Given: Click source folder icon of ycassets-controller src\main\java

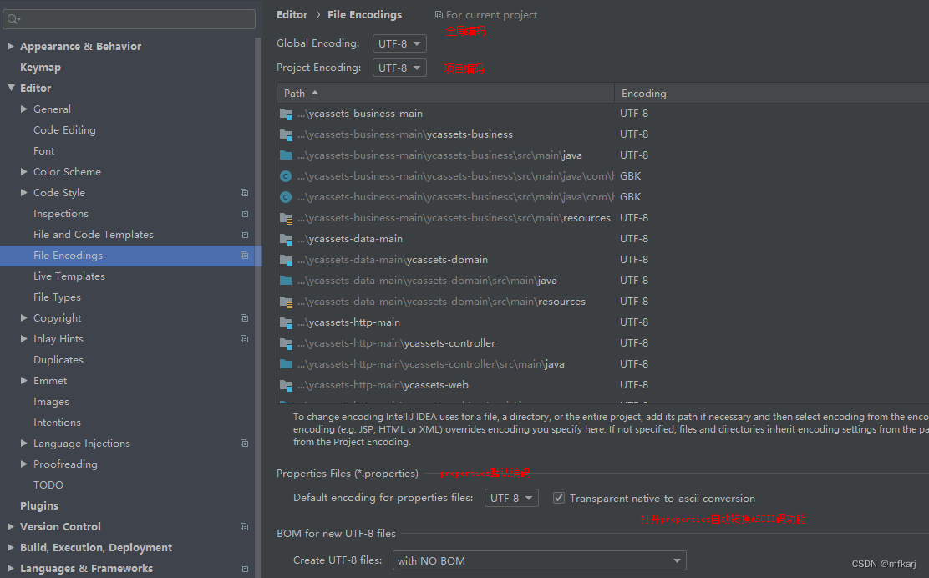Looking at the screenshot, I should [286, 364].
